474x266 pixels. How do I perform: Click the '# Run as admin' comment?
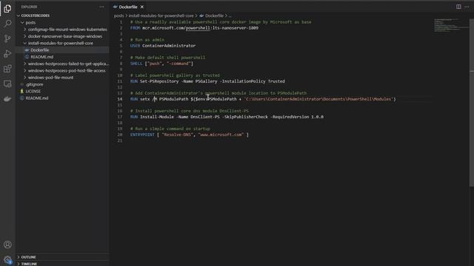[147, 40]
